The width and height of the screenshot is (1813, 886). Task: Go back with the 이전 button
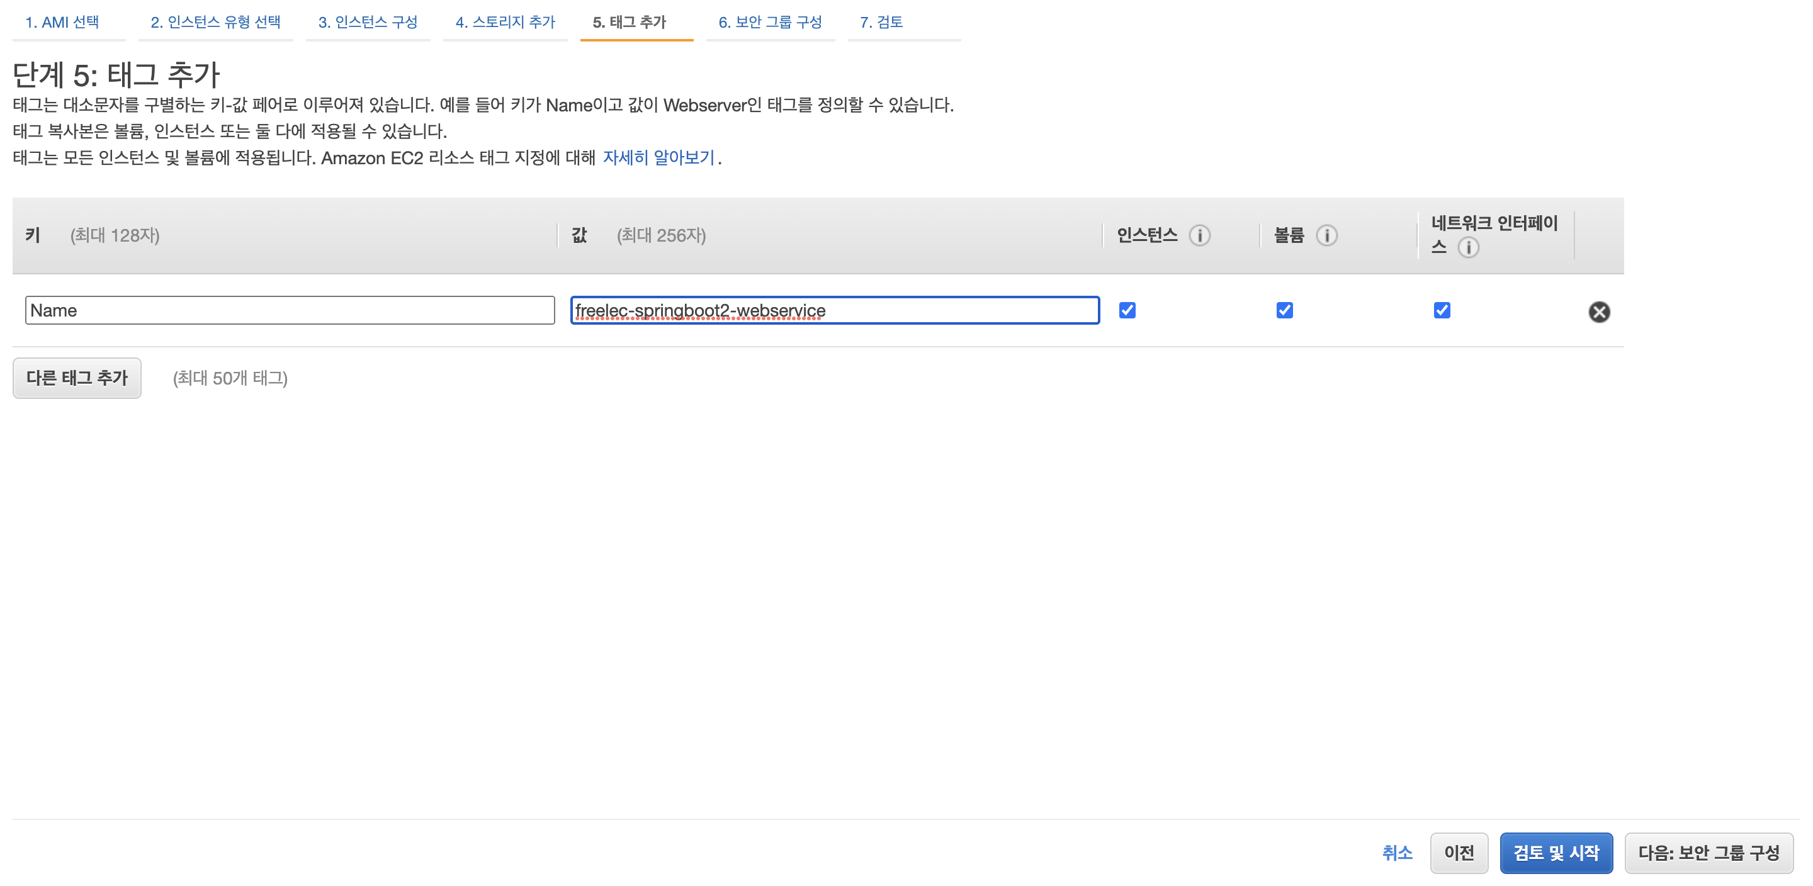pos(1459,853)
